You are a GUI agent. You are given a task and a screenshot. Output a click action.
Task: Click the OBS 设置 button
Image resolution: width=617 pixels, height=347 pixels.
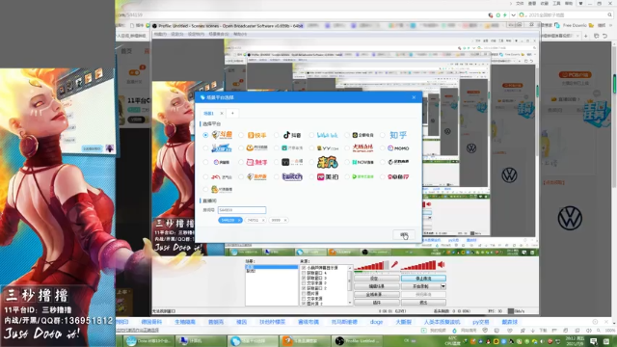point(377,279)
